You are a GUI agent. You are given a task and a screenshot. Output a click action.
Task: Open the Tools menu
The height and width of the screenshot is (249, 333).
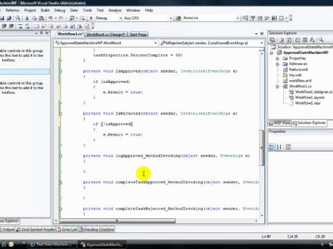pyautogui.click(x=87, y=10)
